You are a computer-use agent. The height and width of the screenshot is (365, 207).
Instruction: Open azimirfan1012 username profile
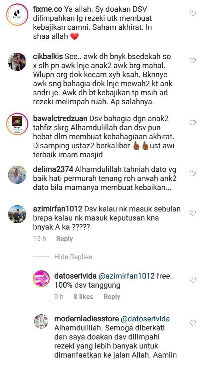(x=58, y=209)
